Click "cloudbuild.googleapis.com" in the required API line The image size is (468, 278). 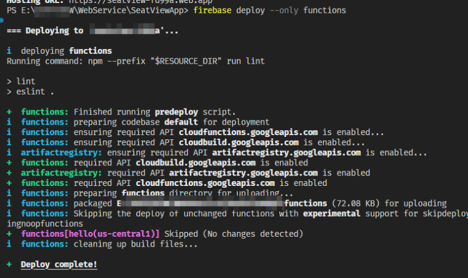(x=196, y=163)
